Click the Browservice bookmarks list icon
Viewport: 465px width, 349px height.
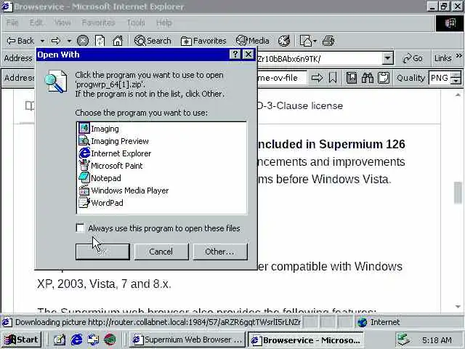click(352, 78)
